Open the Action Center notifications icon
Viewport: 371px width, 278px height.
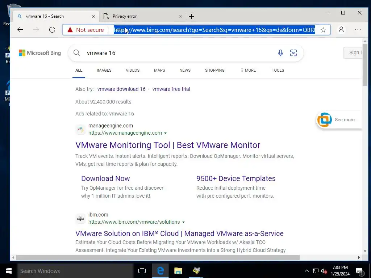(359, 271)
